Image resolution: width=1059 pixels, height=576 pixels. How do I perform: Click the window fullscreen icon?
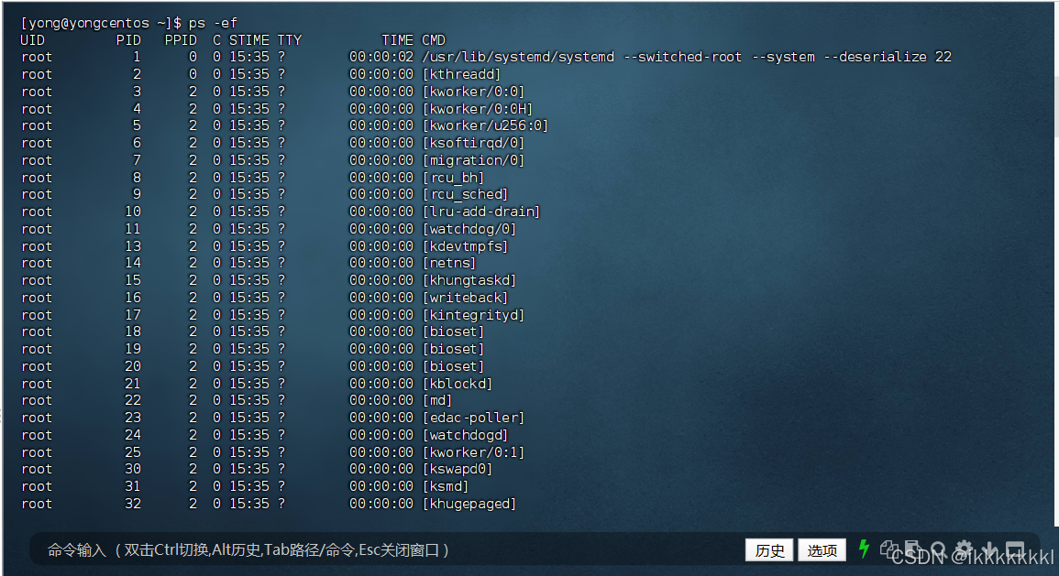(1015, 549)
